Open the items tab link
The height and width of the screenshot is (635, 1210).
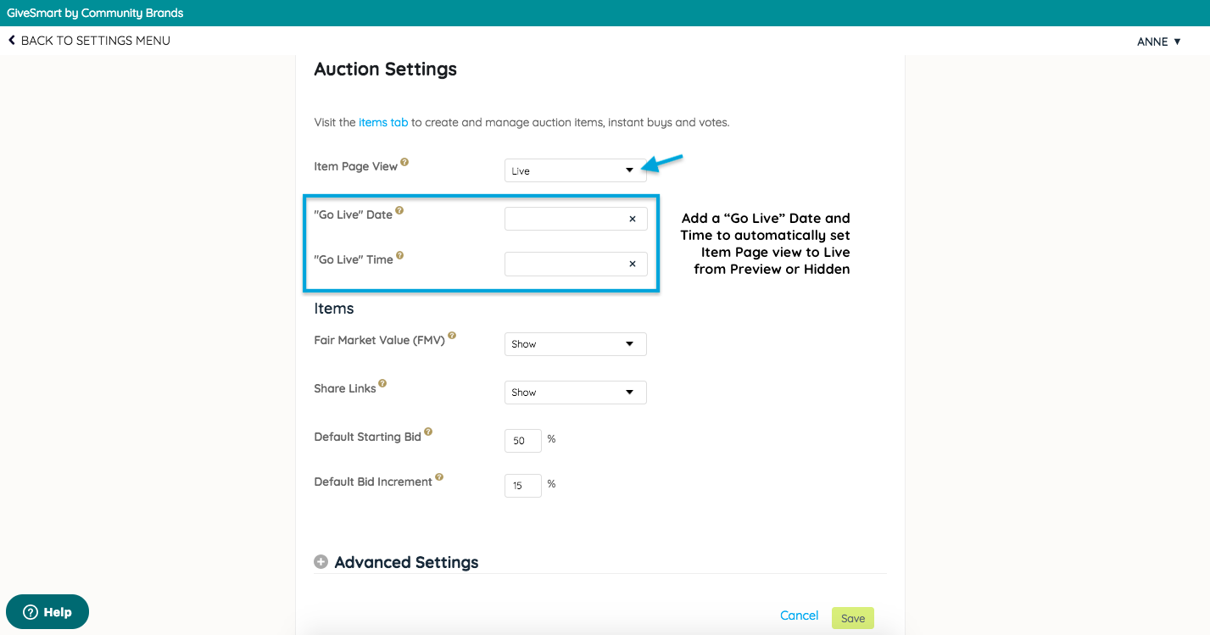(383, 122)
